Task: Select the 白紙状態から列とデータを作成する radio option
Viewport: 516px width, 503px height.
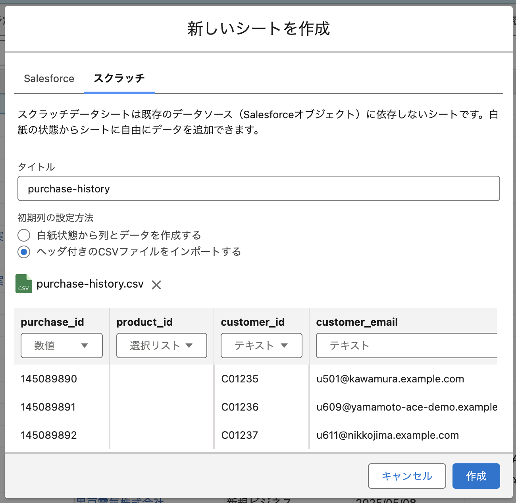Action: click(24, 235)
